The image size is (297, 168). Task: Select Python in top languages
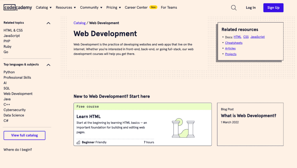(x=9, y=72)
